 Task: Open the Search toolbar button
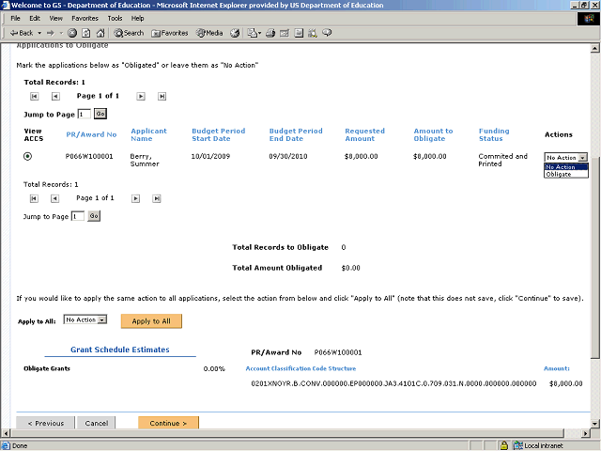click(x=129, y=33)
